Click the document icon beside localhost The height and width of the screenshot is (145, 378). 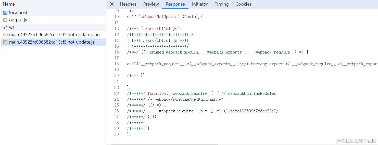pos(5,12)
